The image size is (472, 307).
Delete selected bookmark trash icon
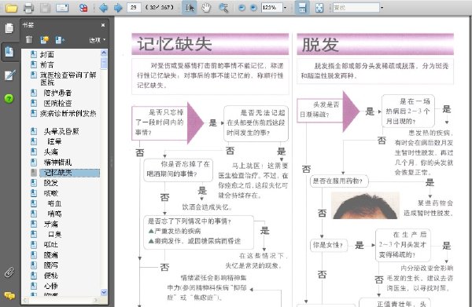pyautogui.click(x=29, y=39)
